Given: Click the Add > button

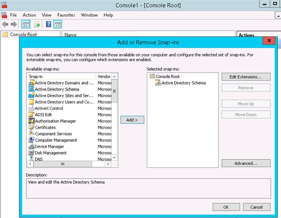Looking at the screenshot, I should (x=132, y=120).
